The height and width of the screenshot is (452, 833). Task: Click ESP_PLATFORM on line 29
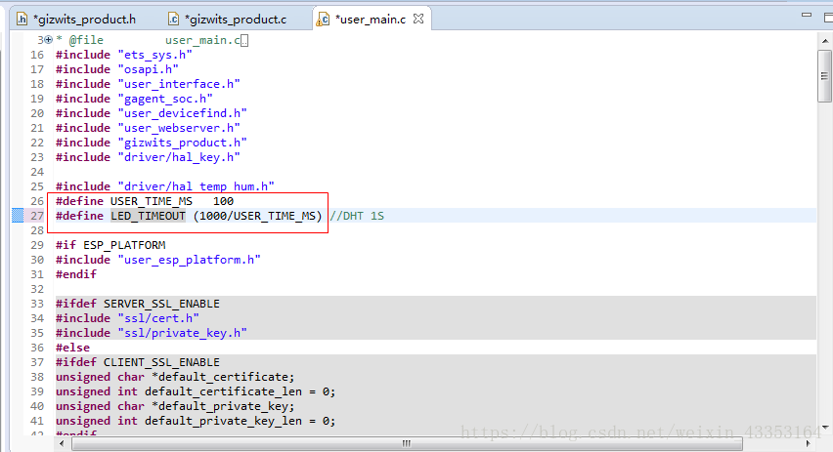pyautogui.click(x=124, y=245)
